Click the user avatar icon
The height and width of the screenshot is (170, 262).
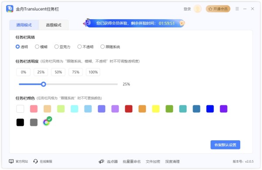coord(197,9)
